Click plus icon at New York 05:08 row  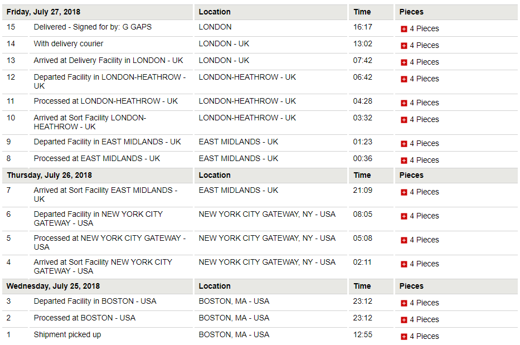404,240
